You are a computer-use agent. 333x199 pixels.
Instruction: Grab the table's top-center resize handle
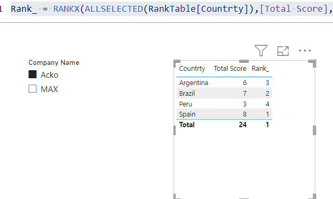click(x=244, y=61)
